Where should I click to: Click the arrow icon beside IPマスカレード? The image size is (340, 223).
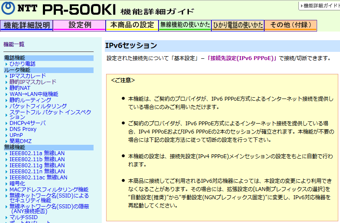pyautogui.click(x=6, y=76)
